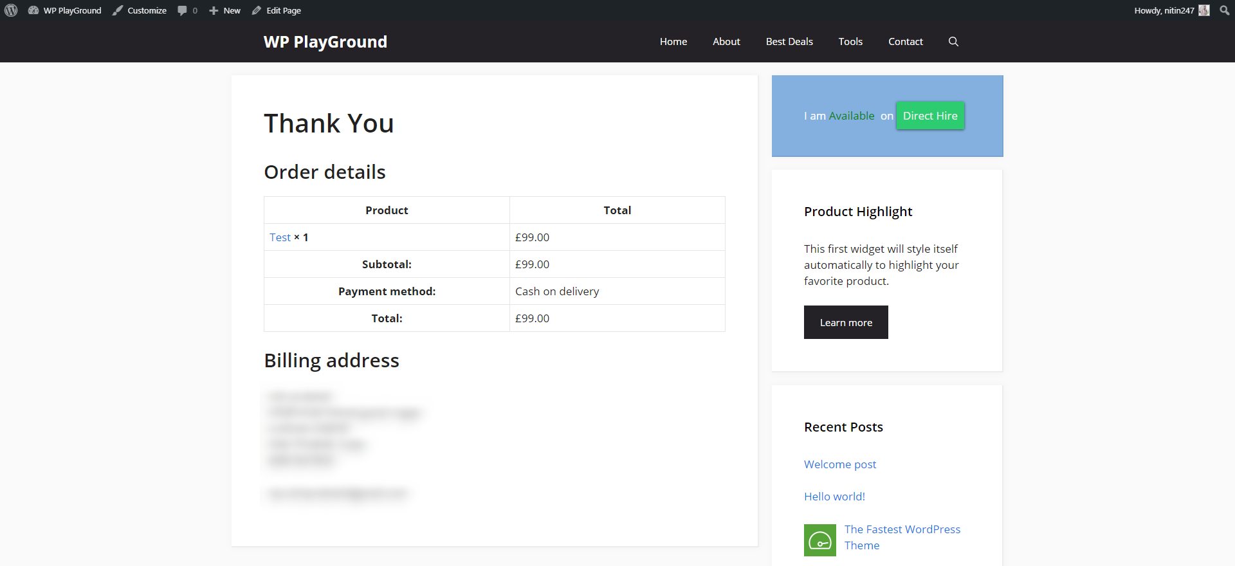Click the Thank You heading
The image size is (1235, 566).
pos(329,123)
